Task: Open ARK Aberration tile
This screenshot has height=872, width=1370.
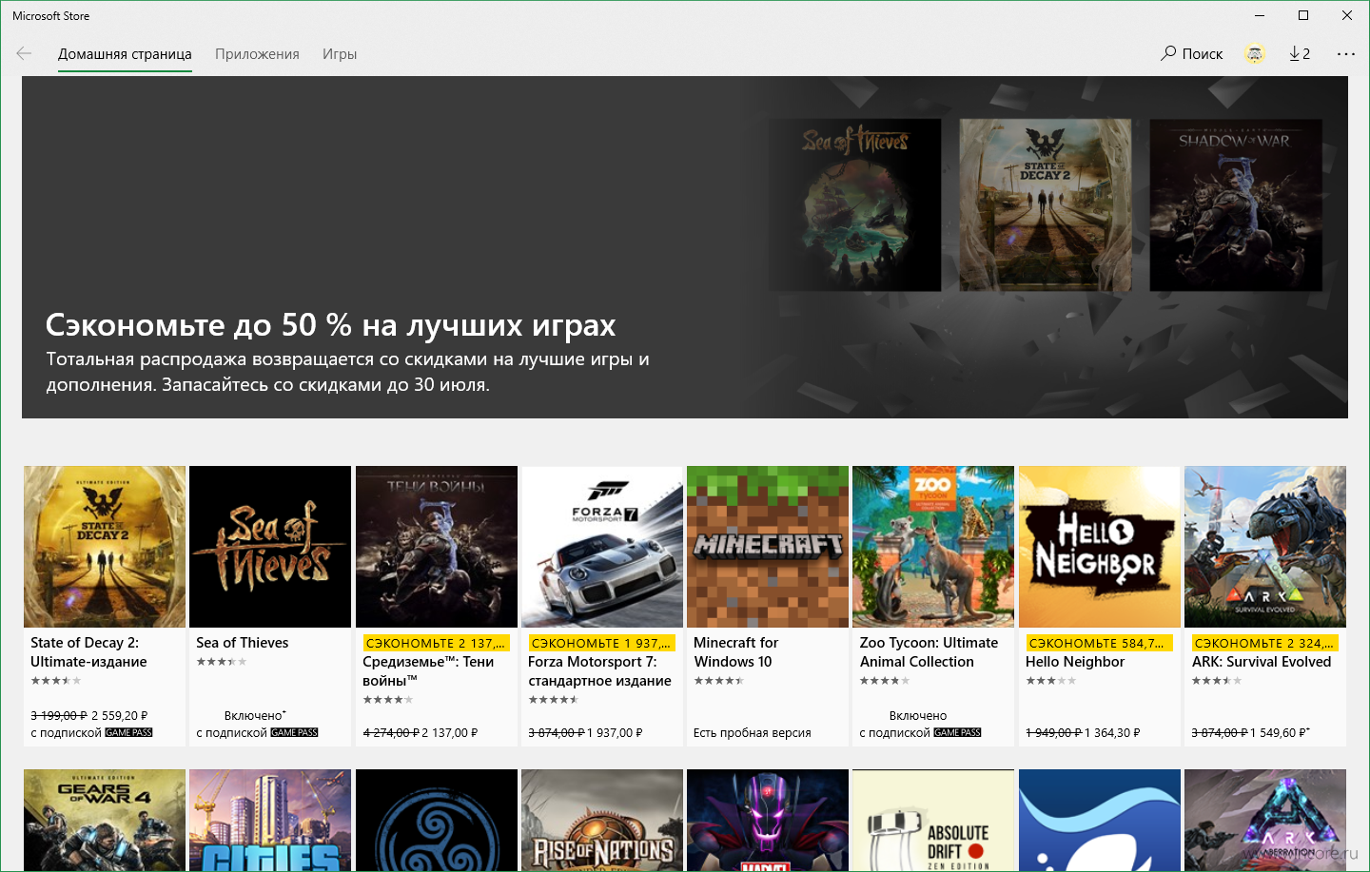Action: (x=1265, y=820)
